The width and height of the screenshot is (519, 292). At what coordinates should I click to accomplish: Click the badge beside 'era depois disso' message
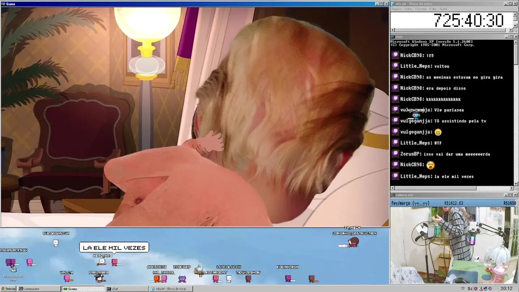coord(395,88)
